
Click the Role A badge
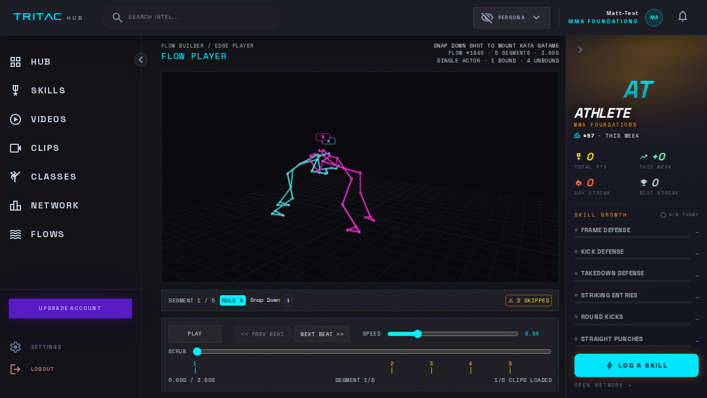point(233,301)
